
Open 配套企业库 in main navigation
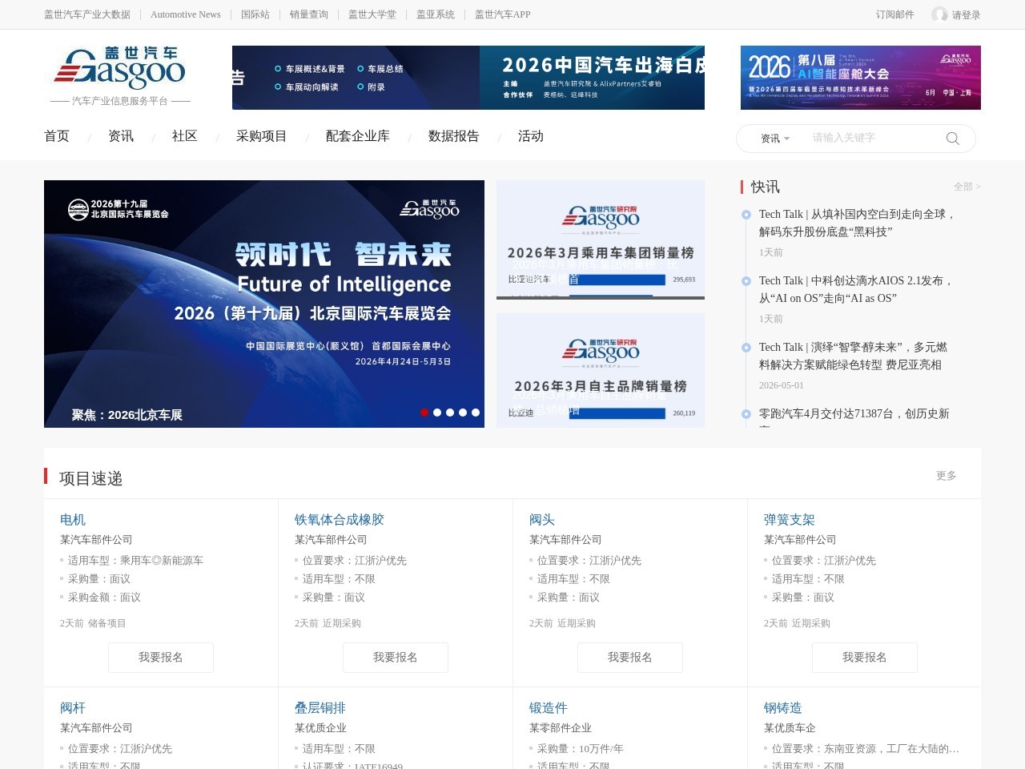pos(358,136)
